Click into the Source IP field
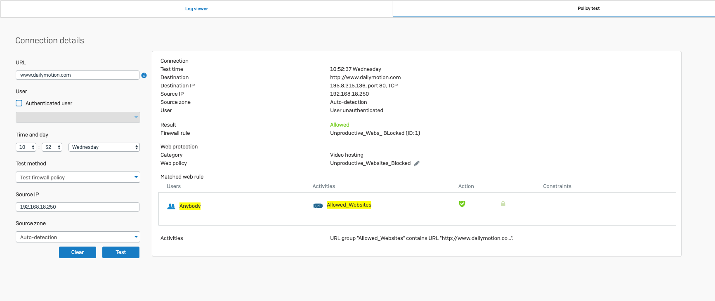Image resolution: width=715 pixels, height=301 pixels. pos(78,207)
